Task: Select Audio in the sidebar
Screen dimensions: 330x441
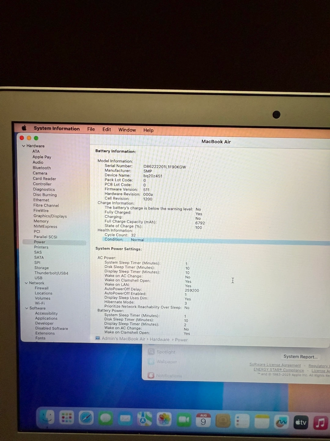Action: tap(38, 162)
